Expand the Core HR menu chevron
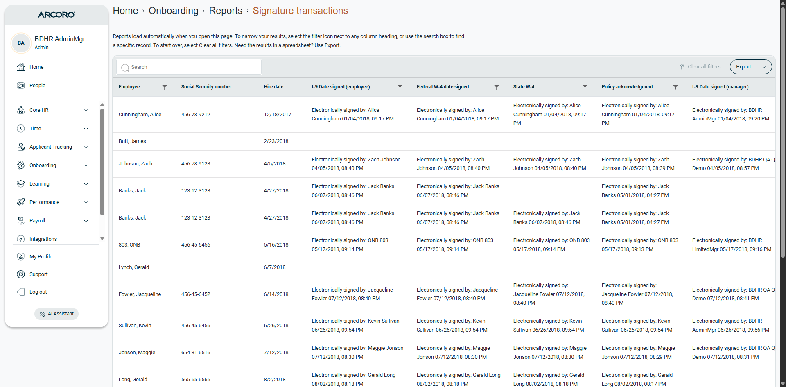Image resolution: width=786 pixels, height=387 pixels. [x=86, y=110]
